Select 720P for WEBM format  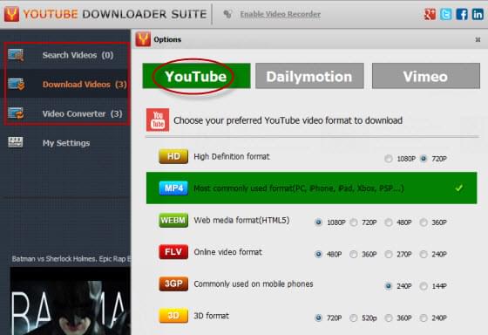353,222
